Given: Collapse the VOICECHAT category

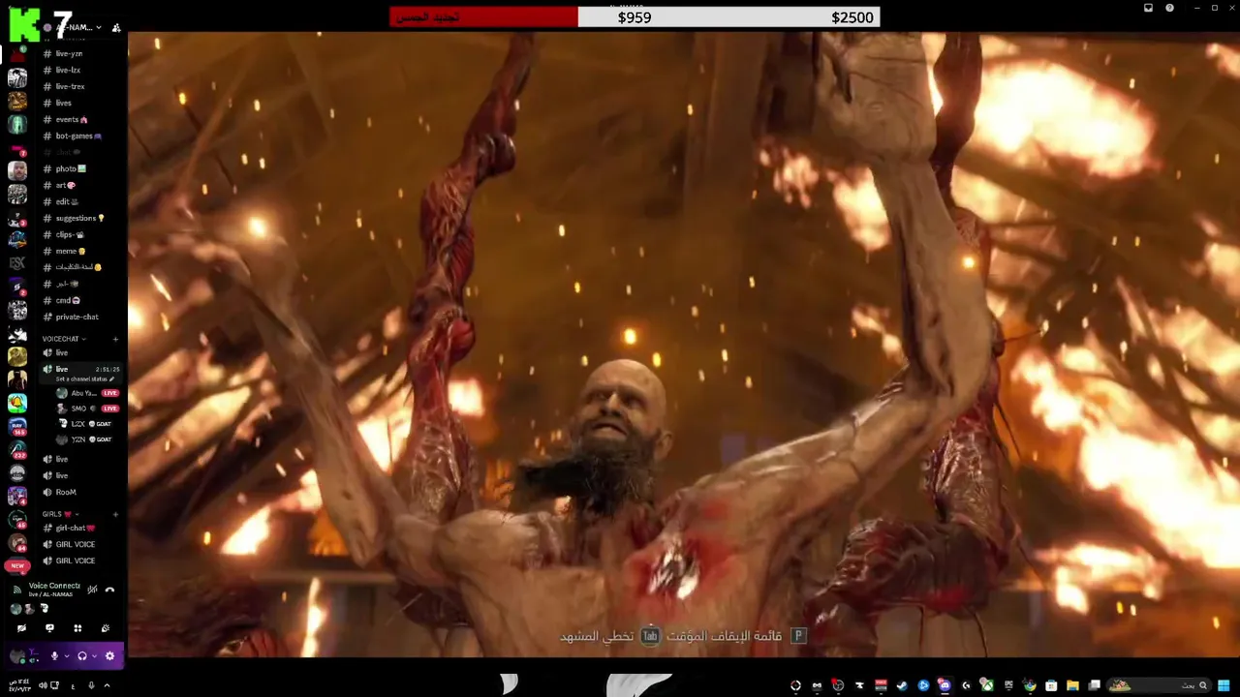Looking at the screenshot, I should click(64, 339).
